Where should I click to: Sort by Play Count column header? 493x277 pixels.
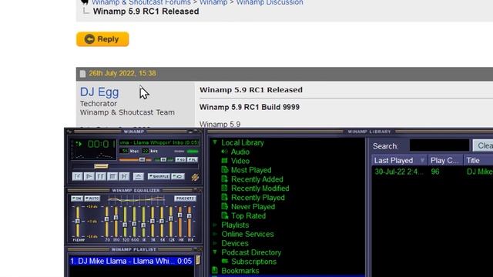click(x=445, y=161)
